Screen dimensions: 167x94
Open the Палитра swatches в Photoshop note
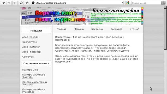pos(34,91)
